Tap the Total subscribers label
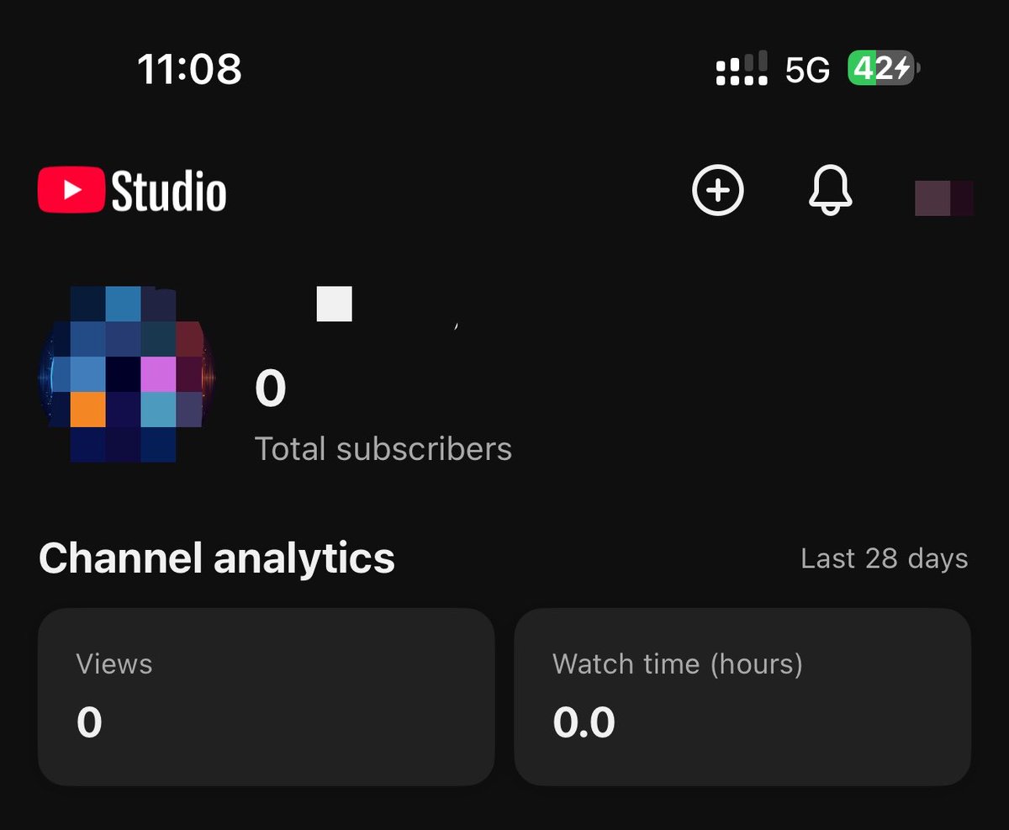 (x=383, y=449)
